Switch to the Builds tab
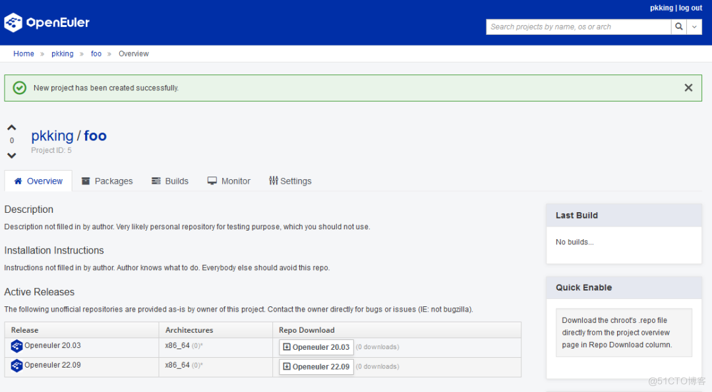 tap(170, 181)
